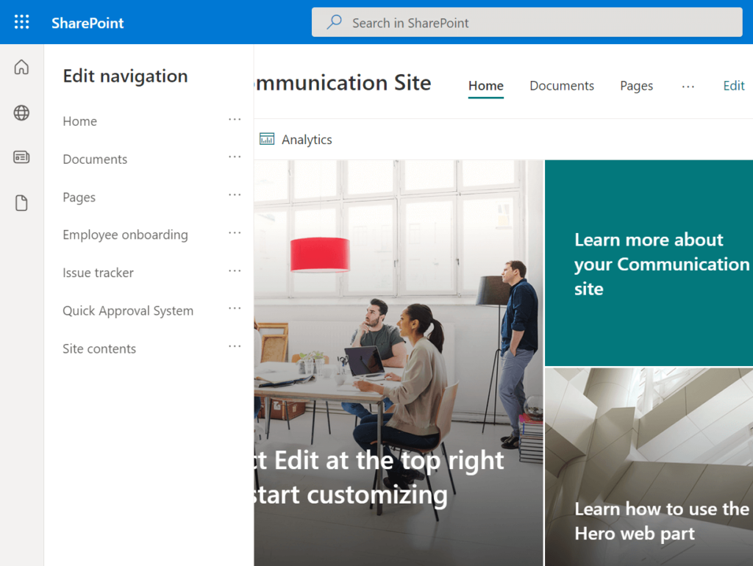Screen dimensions: 753x566
Task: Open the My sites globe icon
Action: (21, 112)
